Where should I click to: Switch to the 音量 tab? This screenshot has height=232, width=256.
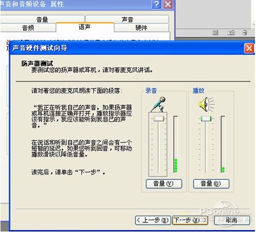[x=42, y=20]
